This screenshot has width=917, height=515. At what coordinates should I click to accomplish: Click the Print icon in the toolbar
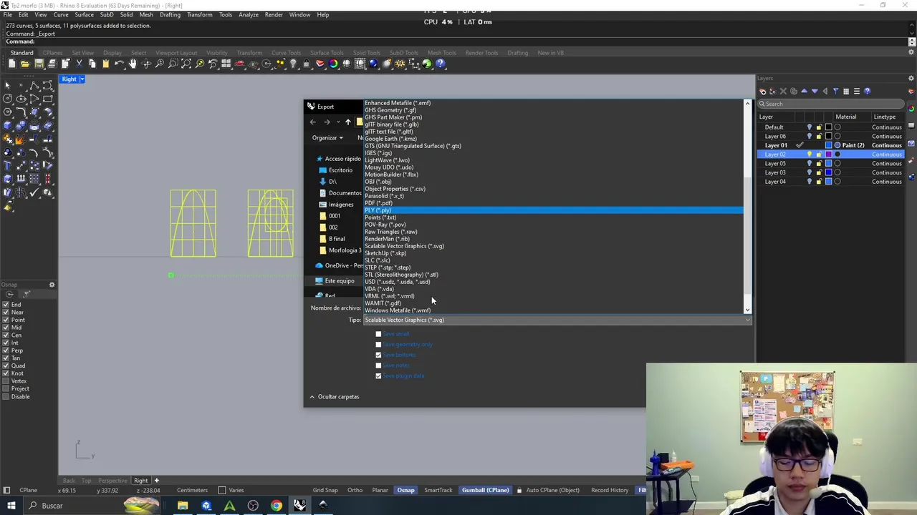52,64
